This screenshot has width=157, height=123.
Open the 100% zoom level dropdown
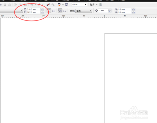79,5
